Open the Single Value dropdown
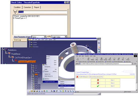This screenshot has width=138, height=96. pos(66,37)
